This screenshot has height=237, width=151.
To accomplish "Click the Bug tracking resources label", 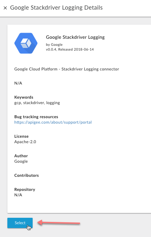I will coord(36,117).
